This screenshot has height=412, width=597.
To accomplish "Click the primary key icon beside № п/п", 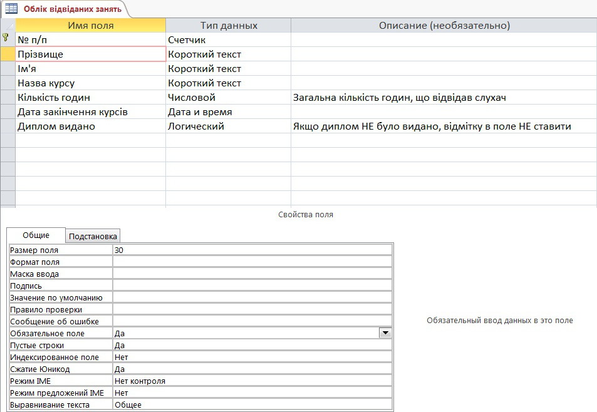I will tap(6, 39).
